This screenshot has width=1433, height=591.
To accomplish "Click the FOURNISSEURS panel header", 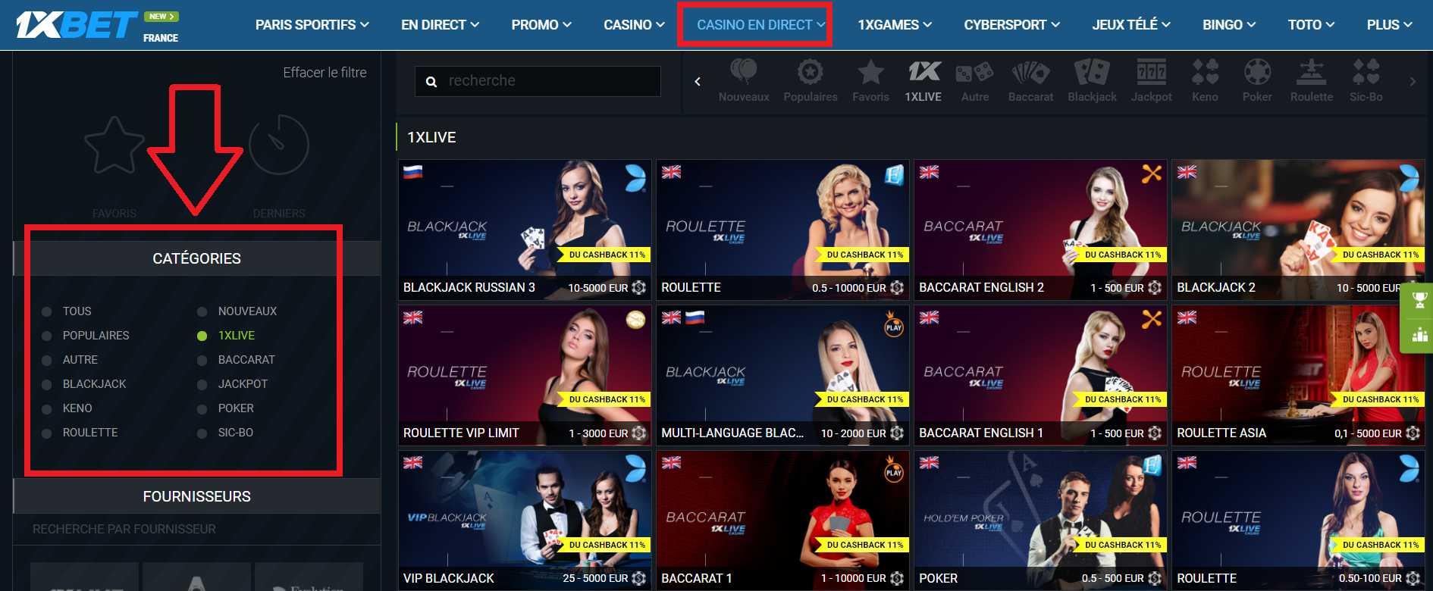I will coord(197,496).
